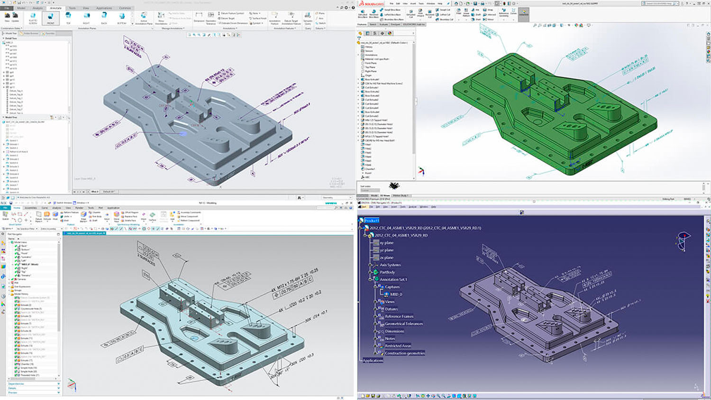Select the RIGHT annotation plane in Creo
This screenshot has width=711, height=400.
point(86,19)
